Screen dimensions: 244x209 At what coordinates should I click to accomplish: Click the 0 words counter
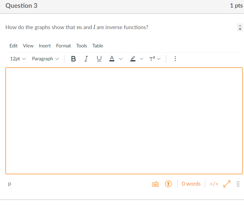coord(191,184)
